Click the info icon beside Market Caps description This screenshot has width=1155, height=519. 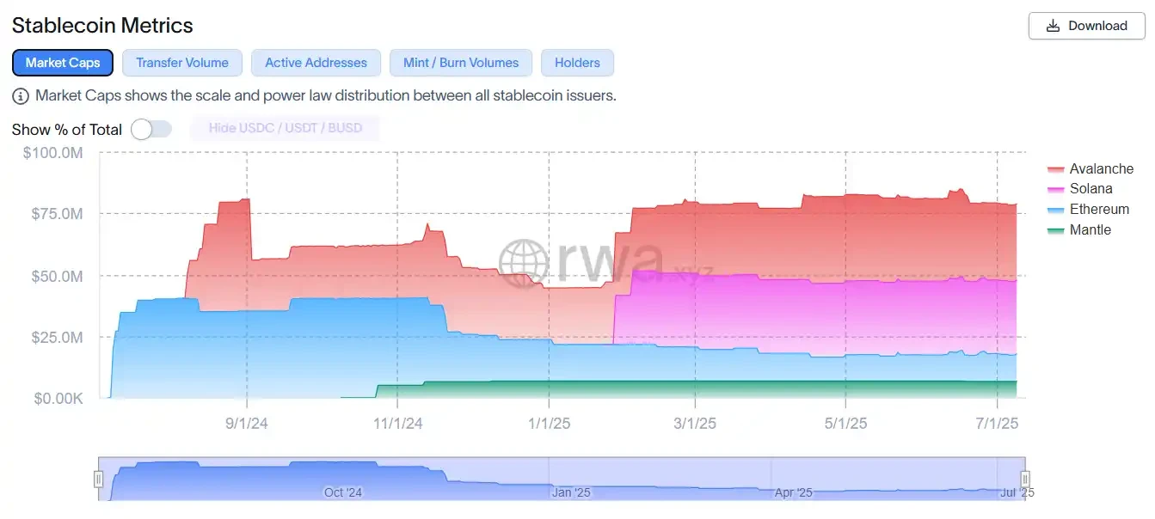pyautogui.click(x=21, y=95)
